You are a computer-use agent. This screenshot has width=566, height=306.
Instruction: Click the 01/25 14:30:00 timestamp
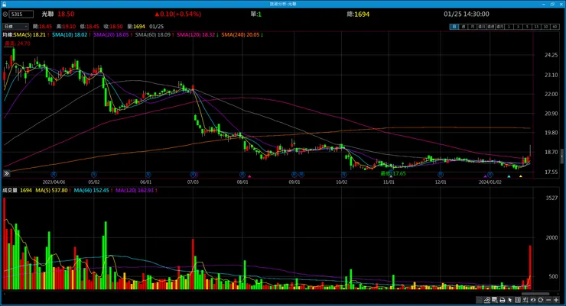click(467, 14)
